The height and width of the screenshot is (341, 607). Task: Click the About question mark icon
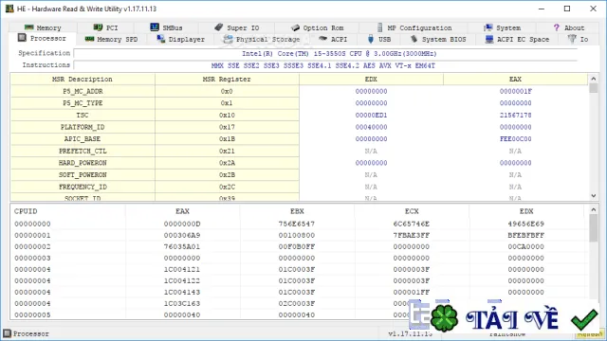pyautogui.click(x=557, y=27)
